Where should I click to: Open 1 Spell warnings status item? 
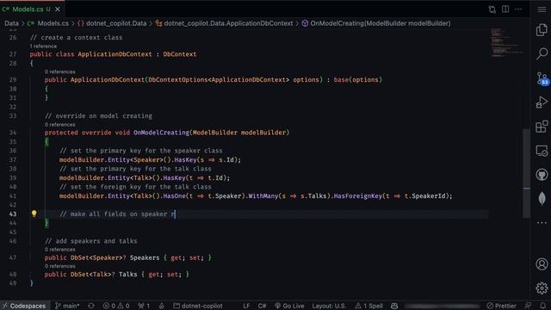tap(368, 306)
